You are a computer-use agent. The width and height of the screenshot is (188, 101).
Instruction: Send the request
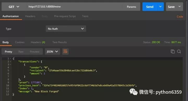[x=150, y=7]
